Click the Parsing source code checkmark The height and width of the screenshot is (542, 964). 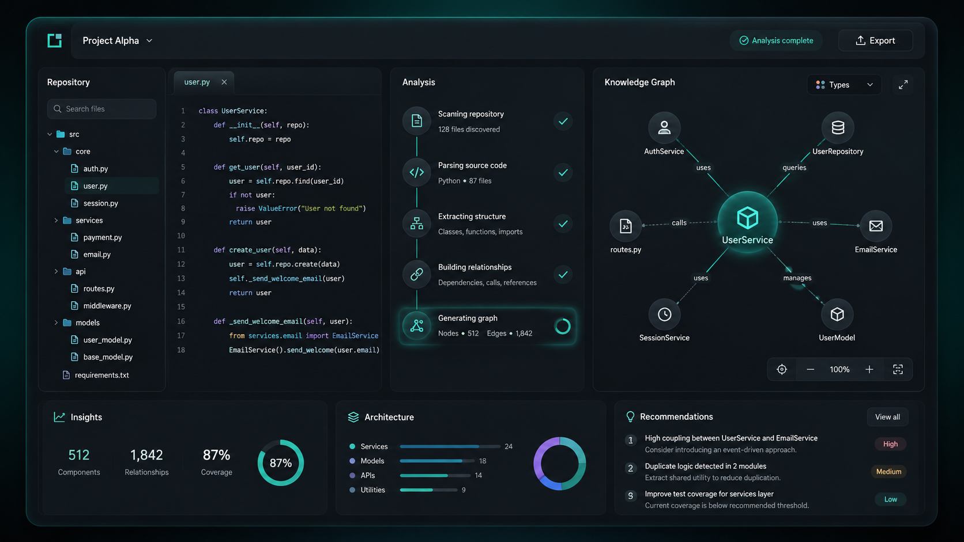(563, 172)
